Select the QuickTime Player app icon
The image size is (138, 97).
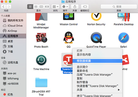96,38
